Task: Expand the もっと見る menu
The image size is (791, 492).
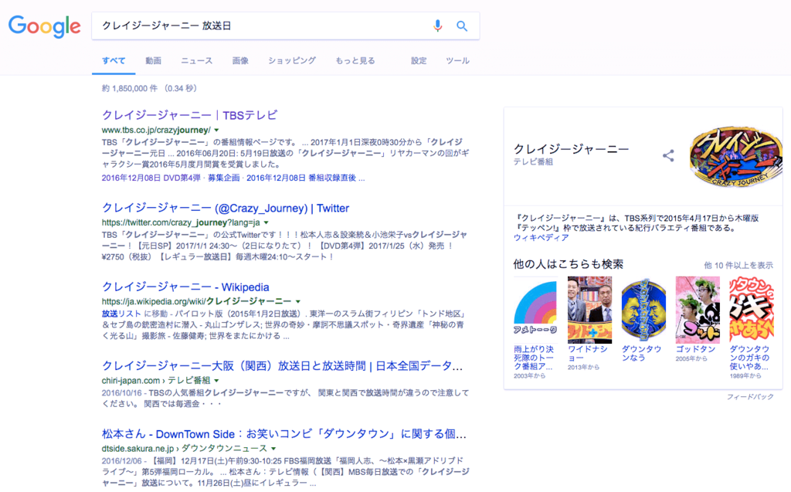Action: click(355, 60)
